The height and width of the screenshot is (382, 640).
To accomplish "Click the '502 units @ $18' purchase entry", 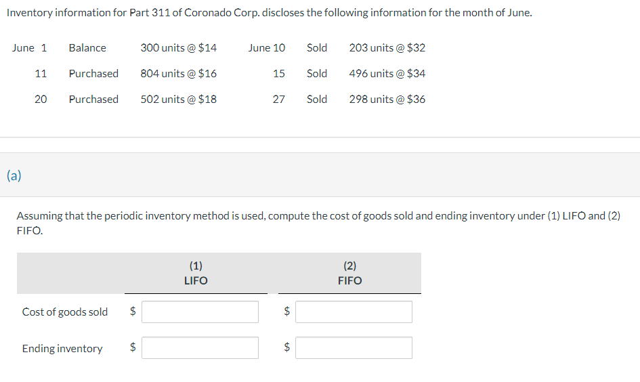I will point(179,99).
